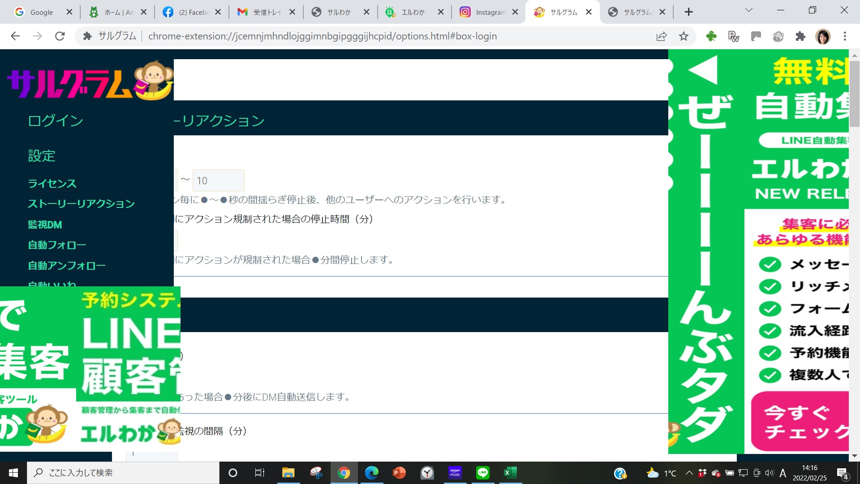The image size is (860, 484).
Task: Click the サルグラム logo in sidebar
Action: (90, 81)
